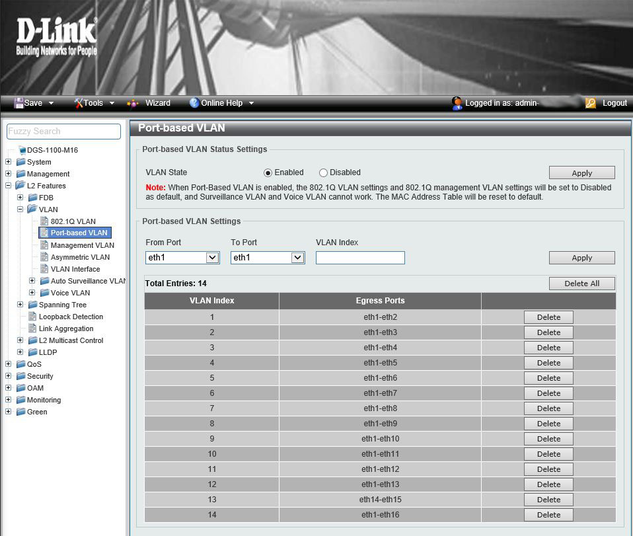
Task: Select the Enabled VLAN State radio button
Action: [268, 173]
